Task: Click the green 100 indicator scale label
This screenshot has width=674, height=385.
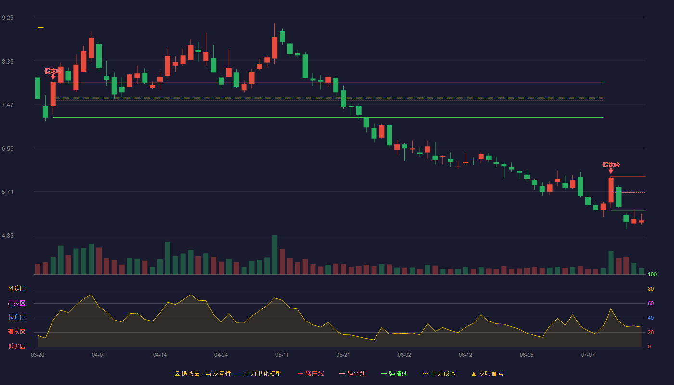Action: pyautogui.click(x=652, y=275)
